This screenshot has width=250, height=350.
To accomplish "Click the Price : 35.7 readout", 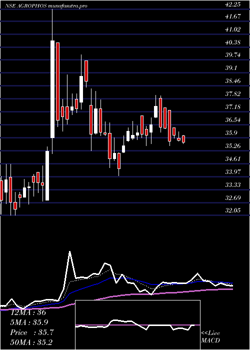I will click(32, 332).
